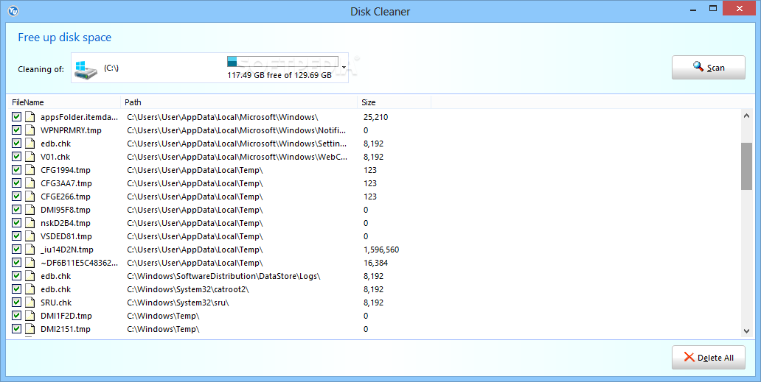Toggle the nskD2B4.tmp checkbox
The height and width of the screenshot is (382, 761).
(x=16, y=223)
